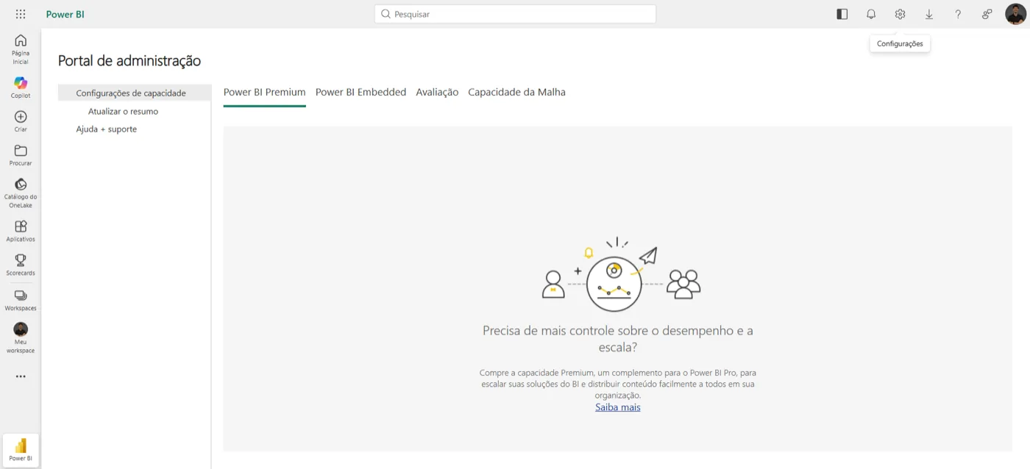Open Procurar folder icon
The image size is (1030, 469).
click(x=21, y=151)
